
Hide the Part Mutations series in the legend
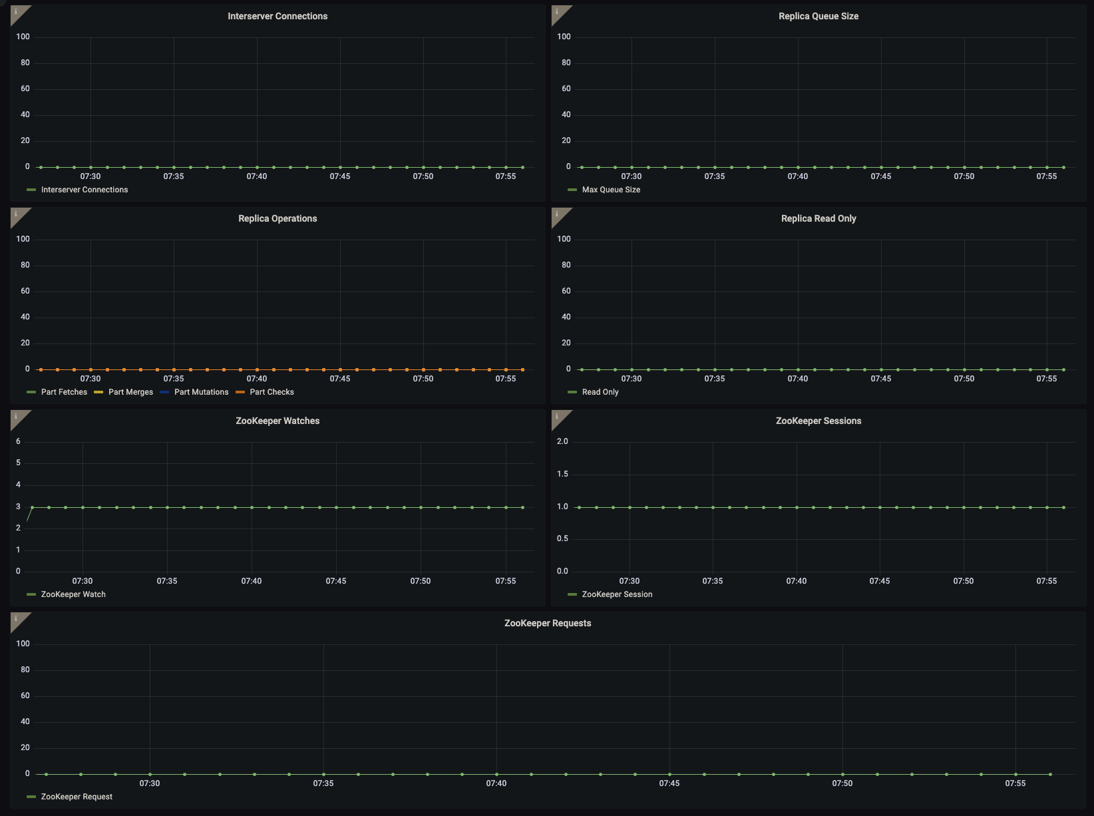(202, 392)
